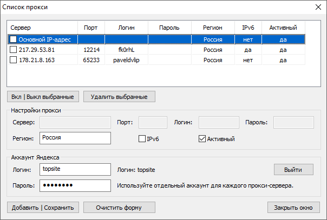Screen dimensions: 327x220
Task: Click the Вкл | Выкл выбранные button
Action: pos(43,96)
